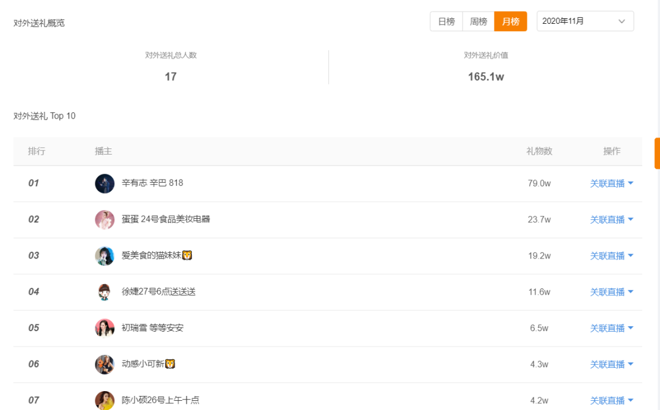Expand 关联直播 dropdown for rank 04

pyautogui.click(x=612, y=292)
